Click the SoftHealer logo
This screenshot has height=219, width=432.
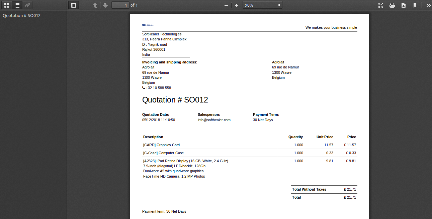tap(148, 25)
